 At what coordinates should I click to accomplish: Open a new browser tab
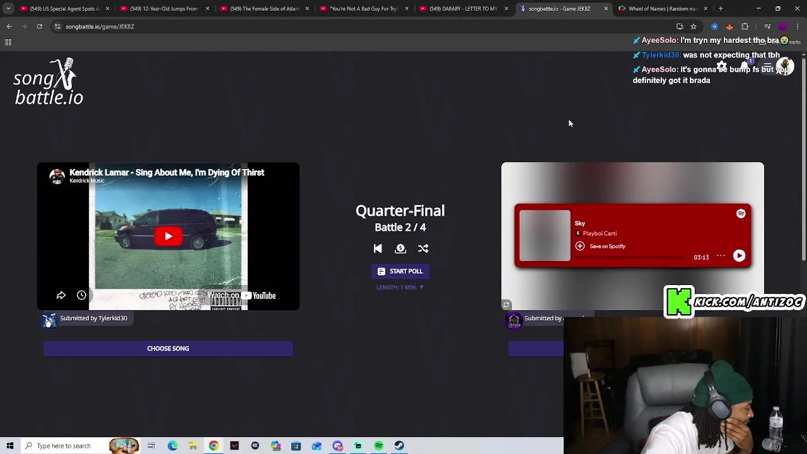(721, 9)
